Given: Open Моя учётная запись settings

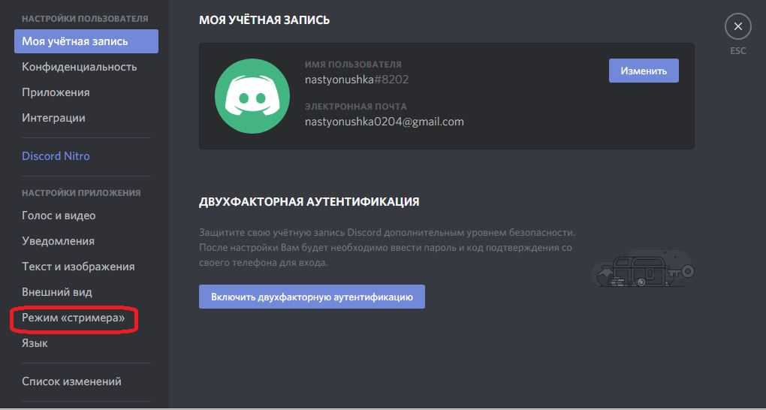Looking at the screenshot, I should 86,41.
